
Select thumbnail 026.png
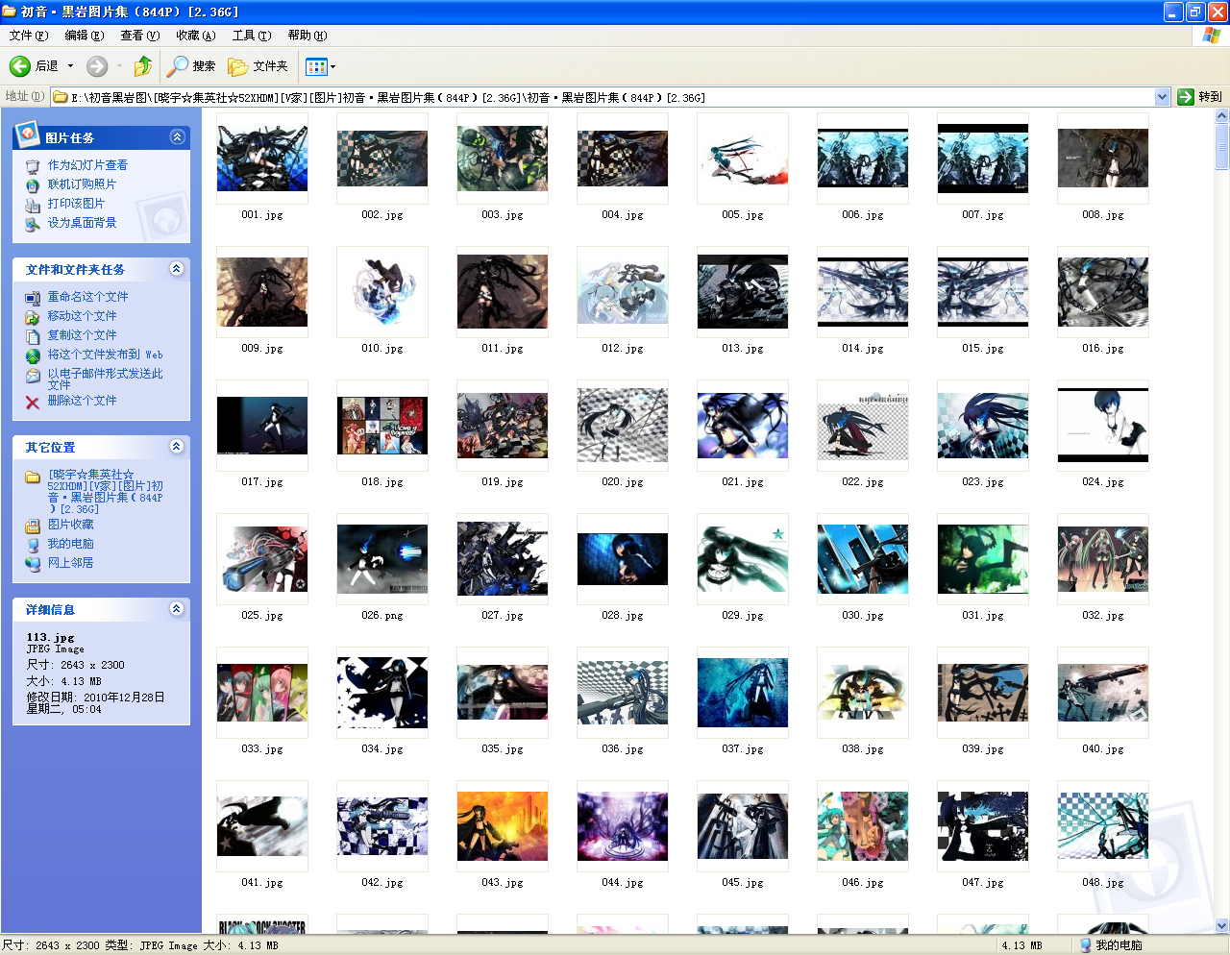click(382, 559)
